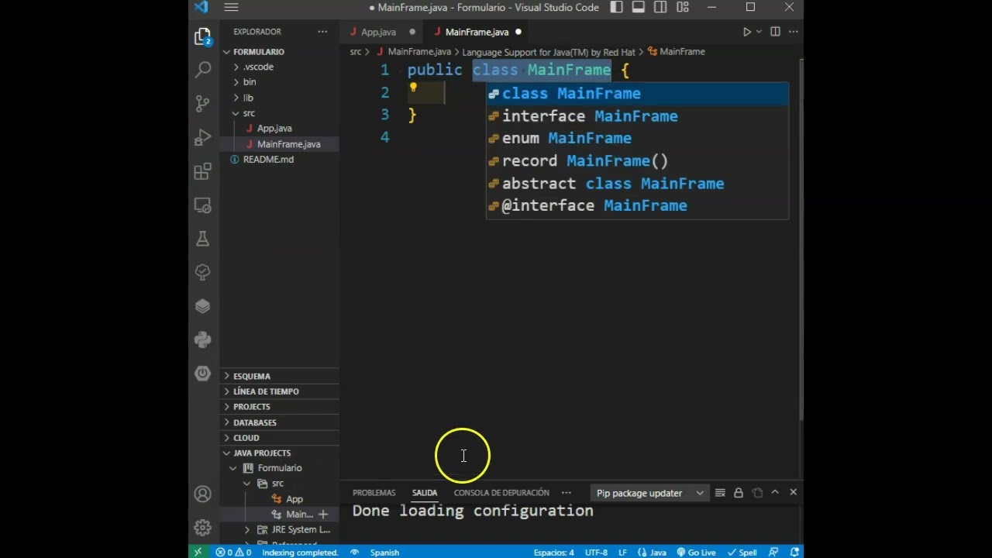Toggle secondary sidebar layout icon
The height and width of the screenshot is (558, 992).
click(x=660, y=7)
